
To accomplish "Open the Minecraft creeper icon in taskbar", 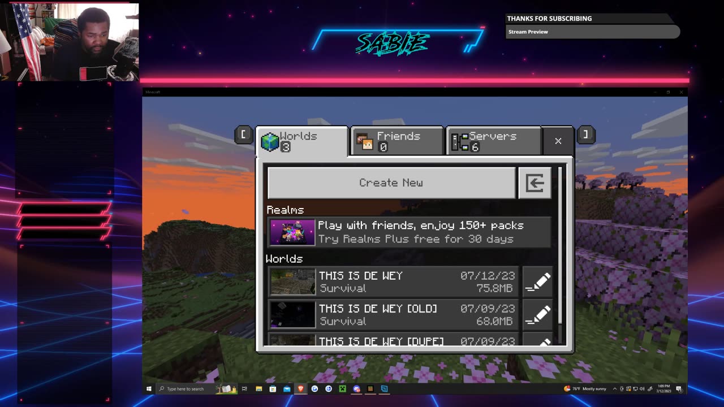I will 343,389.
